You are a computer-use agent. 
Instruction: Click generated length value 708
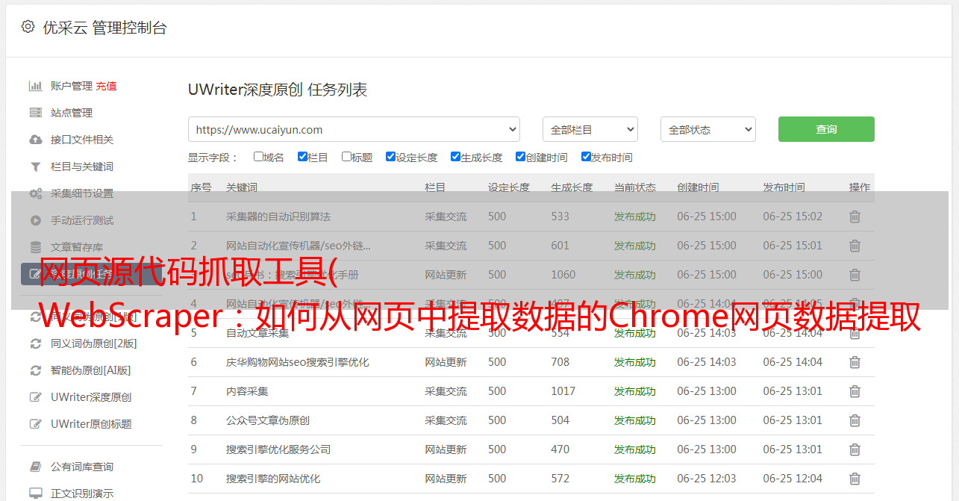pos(560,362)
